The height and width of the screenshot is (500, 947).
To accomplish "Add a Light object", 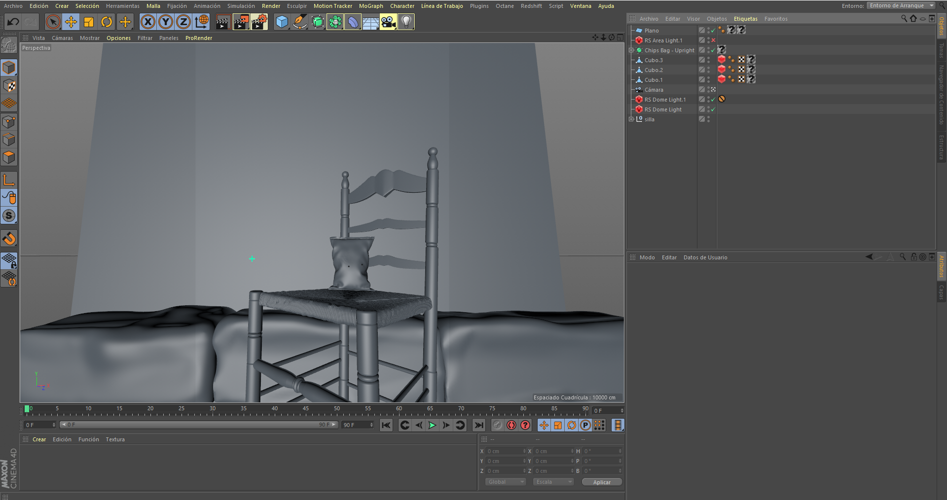I will click(x=406, y=22).
